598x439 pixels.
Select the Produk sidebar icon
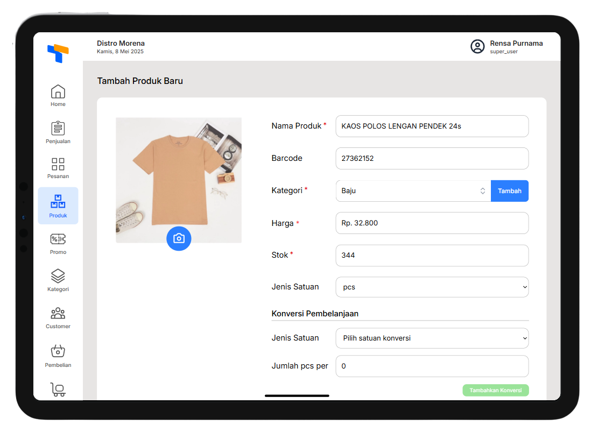pos(58,202)
